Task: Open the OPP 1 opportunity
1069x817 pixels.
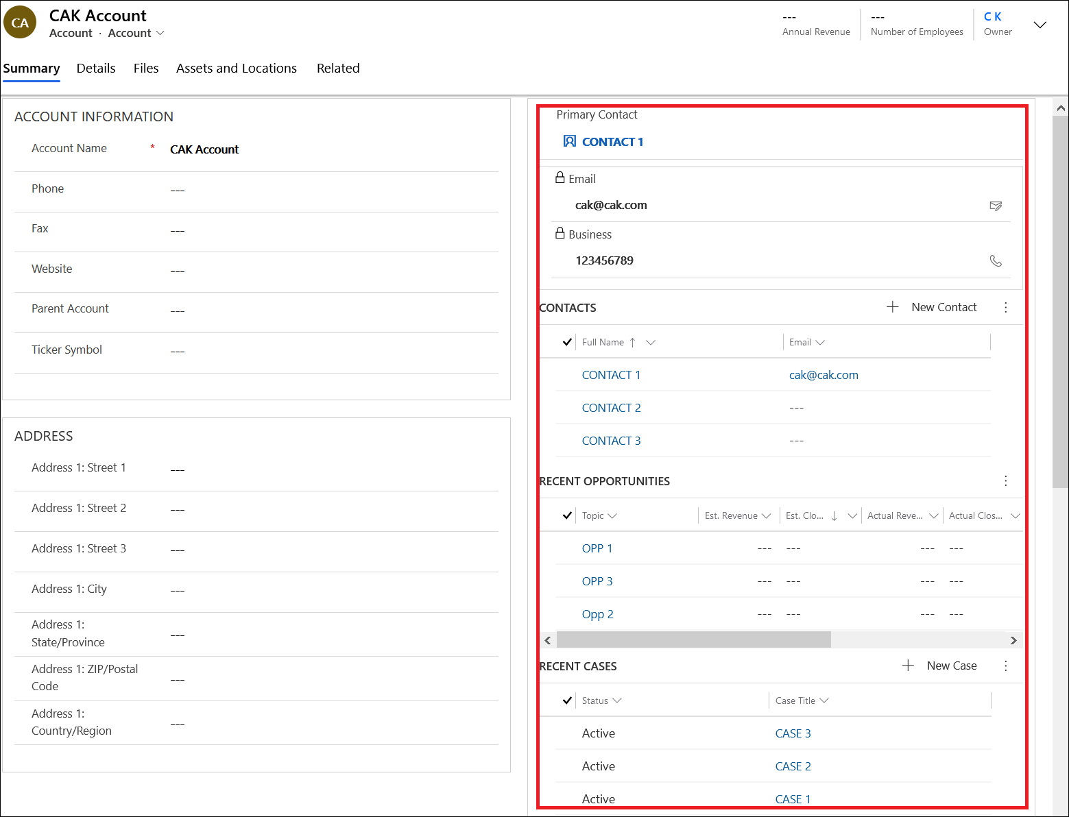Action: (597, 548)
